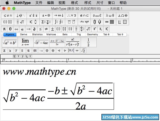The width and height of the screenshot is (160, 121).
Task: Switch to the Sets tab
Action: (65, 34)
